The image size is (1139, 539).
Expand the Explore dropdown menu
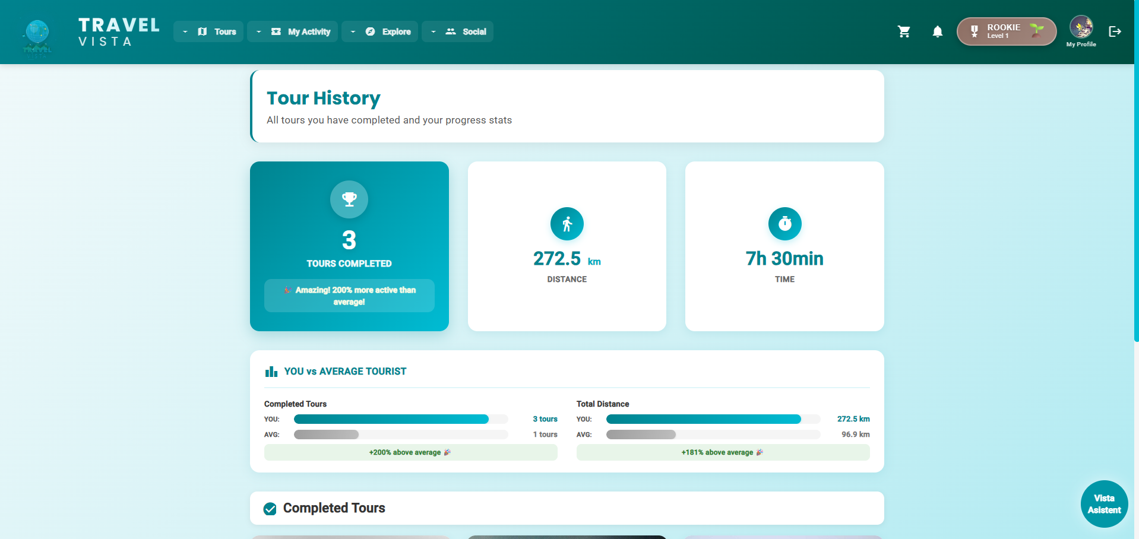coord(380,31)
